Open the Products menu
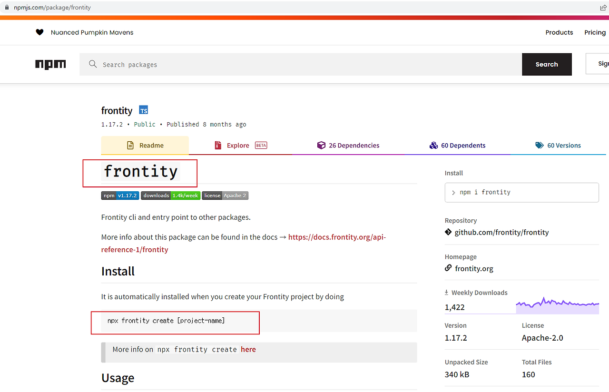 559,32
